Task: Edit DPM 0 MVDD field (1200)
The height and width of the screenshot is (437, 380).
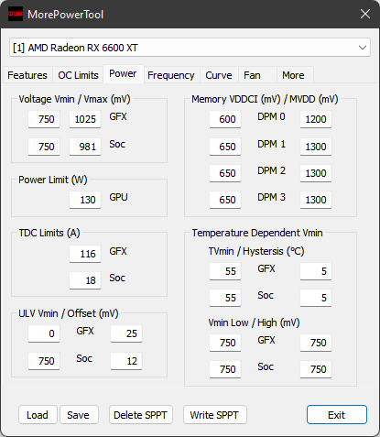Action: click(316, 119)
